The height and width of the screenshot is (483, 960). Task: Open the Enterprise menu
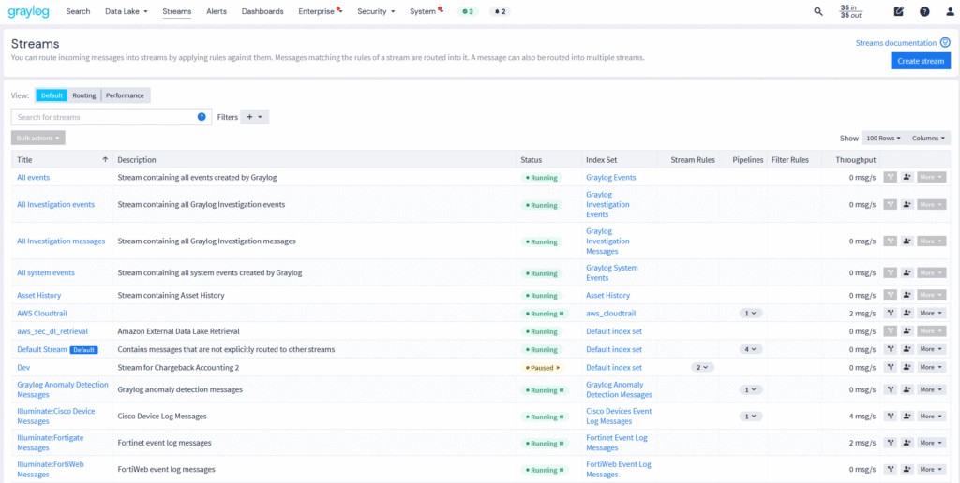(320, 11)
